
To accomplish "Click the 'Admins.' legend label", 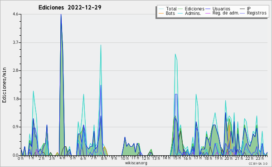I will pyautogui.click(x=193, y=13).
